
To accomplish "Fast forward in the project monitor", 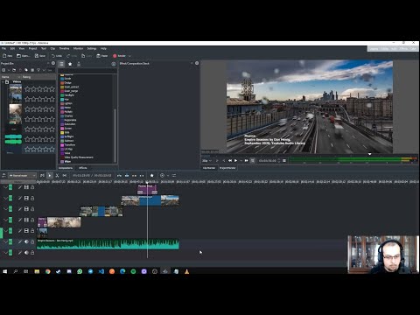I will point(247,160).
